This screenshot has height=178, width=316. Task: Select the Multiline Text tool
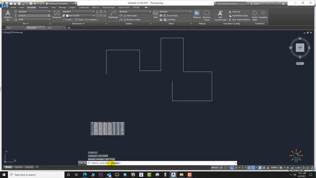pyautogui.click(x=8, y=15)
